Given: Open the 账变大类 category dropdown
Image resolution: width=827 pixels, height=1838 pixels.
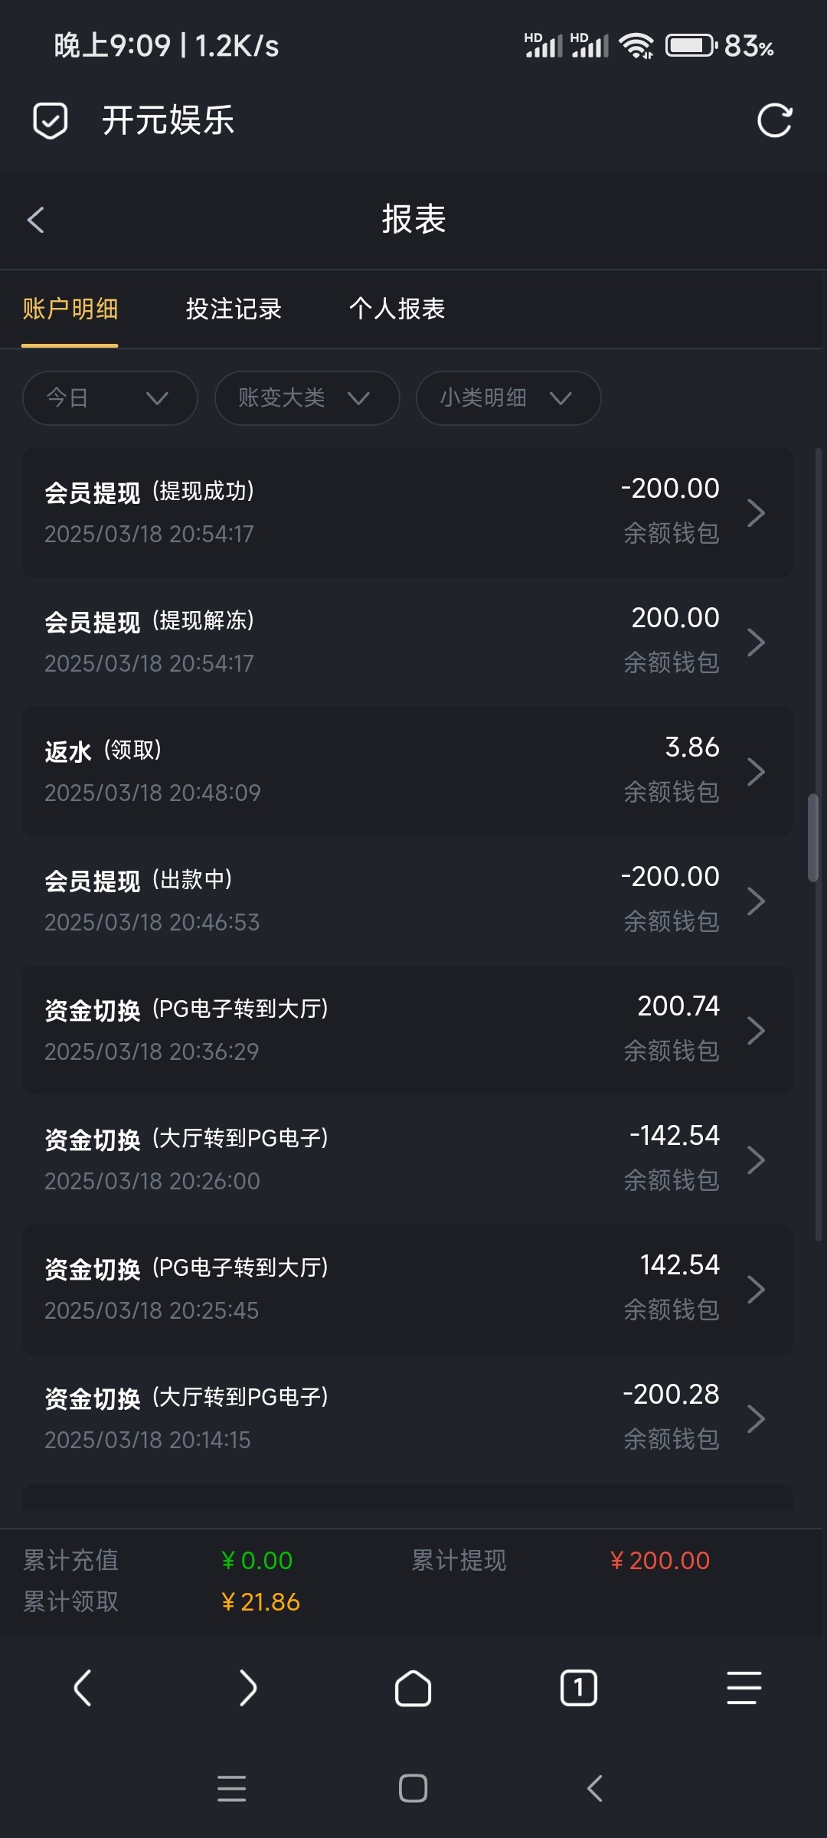Looking at the screenshot, I should pyautogui.click(x=307, y=398).
